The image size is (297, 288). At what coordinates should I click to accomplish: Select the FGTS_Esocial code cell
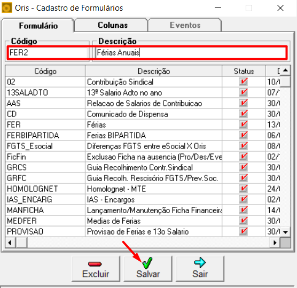(45, 146)
